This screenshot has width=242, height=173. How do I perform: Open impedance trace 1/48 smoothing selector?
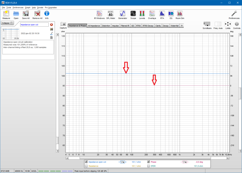[x=123, y=162]
